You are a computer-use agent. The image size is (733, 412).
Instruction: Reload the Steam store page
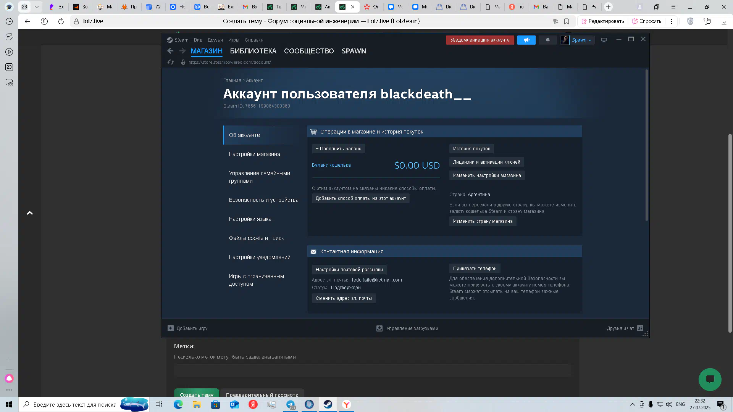(x=171, y=62)
